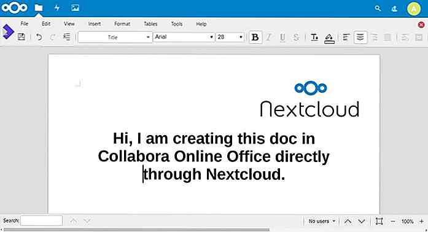Undo the last action
The width and height of the screenshot is (428, 232).
[39, 37]
